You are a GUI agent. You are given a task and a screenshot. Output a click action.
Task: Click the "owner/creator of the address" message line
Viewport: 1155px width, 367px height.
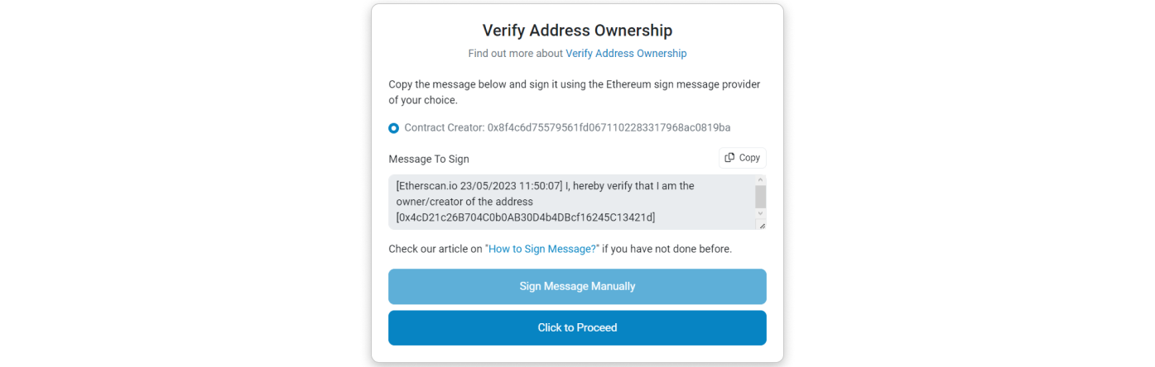point(464,202)
